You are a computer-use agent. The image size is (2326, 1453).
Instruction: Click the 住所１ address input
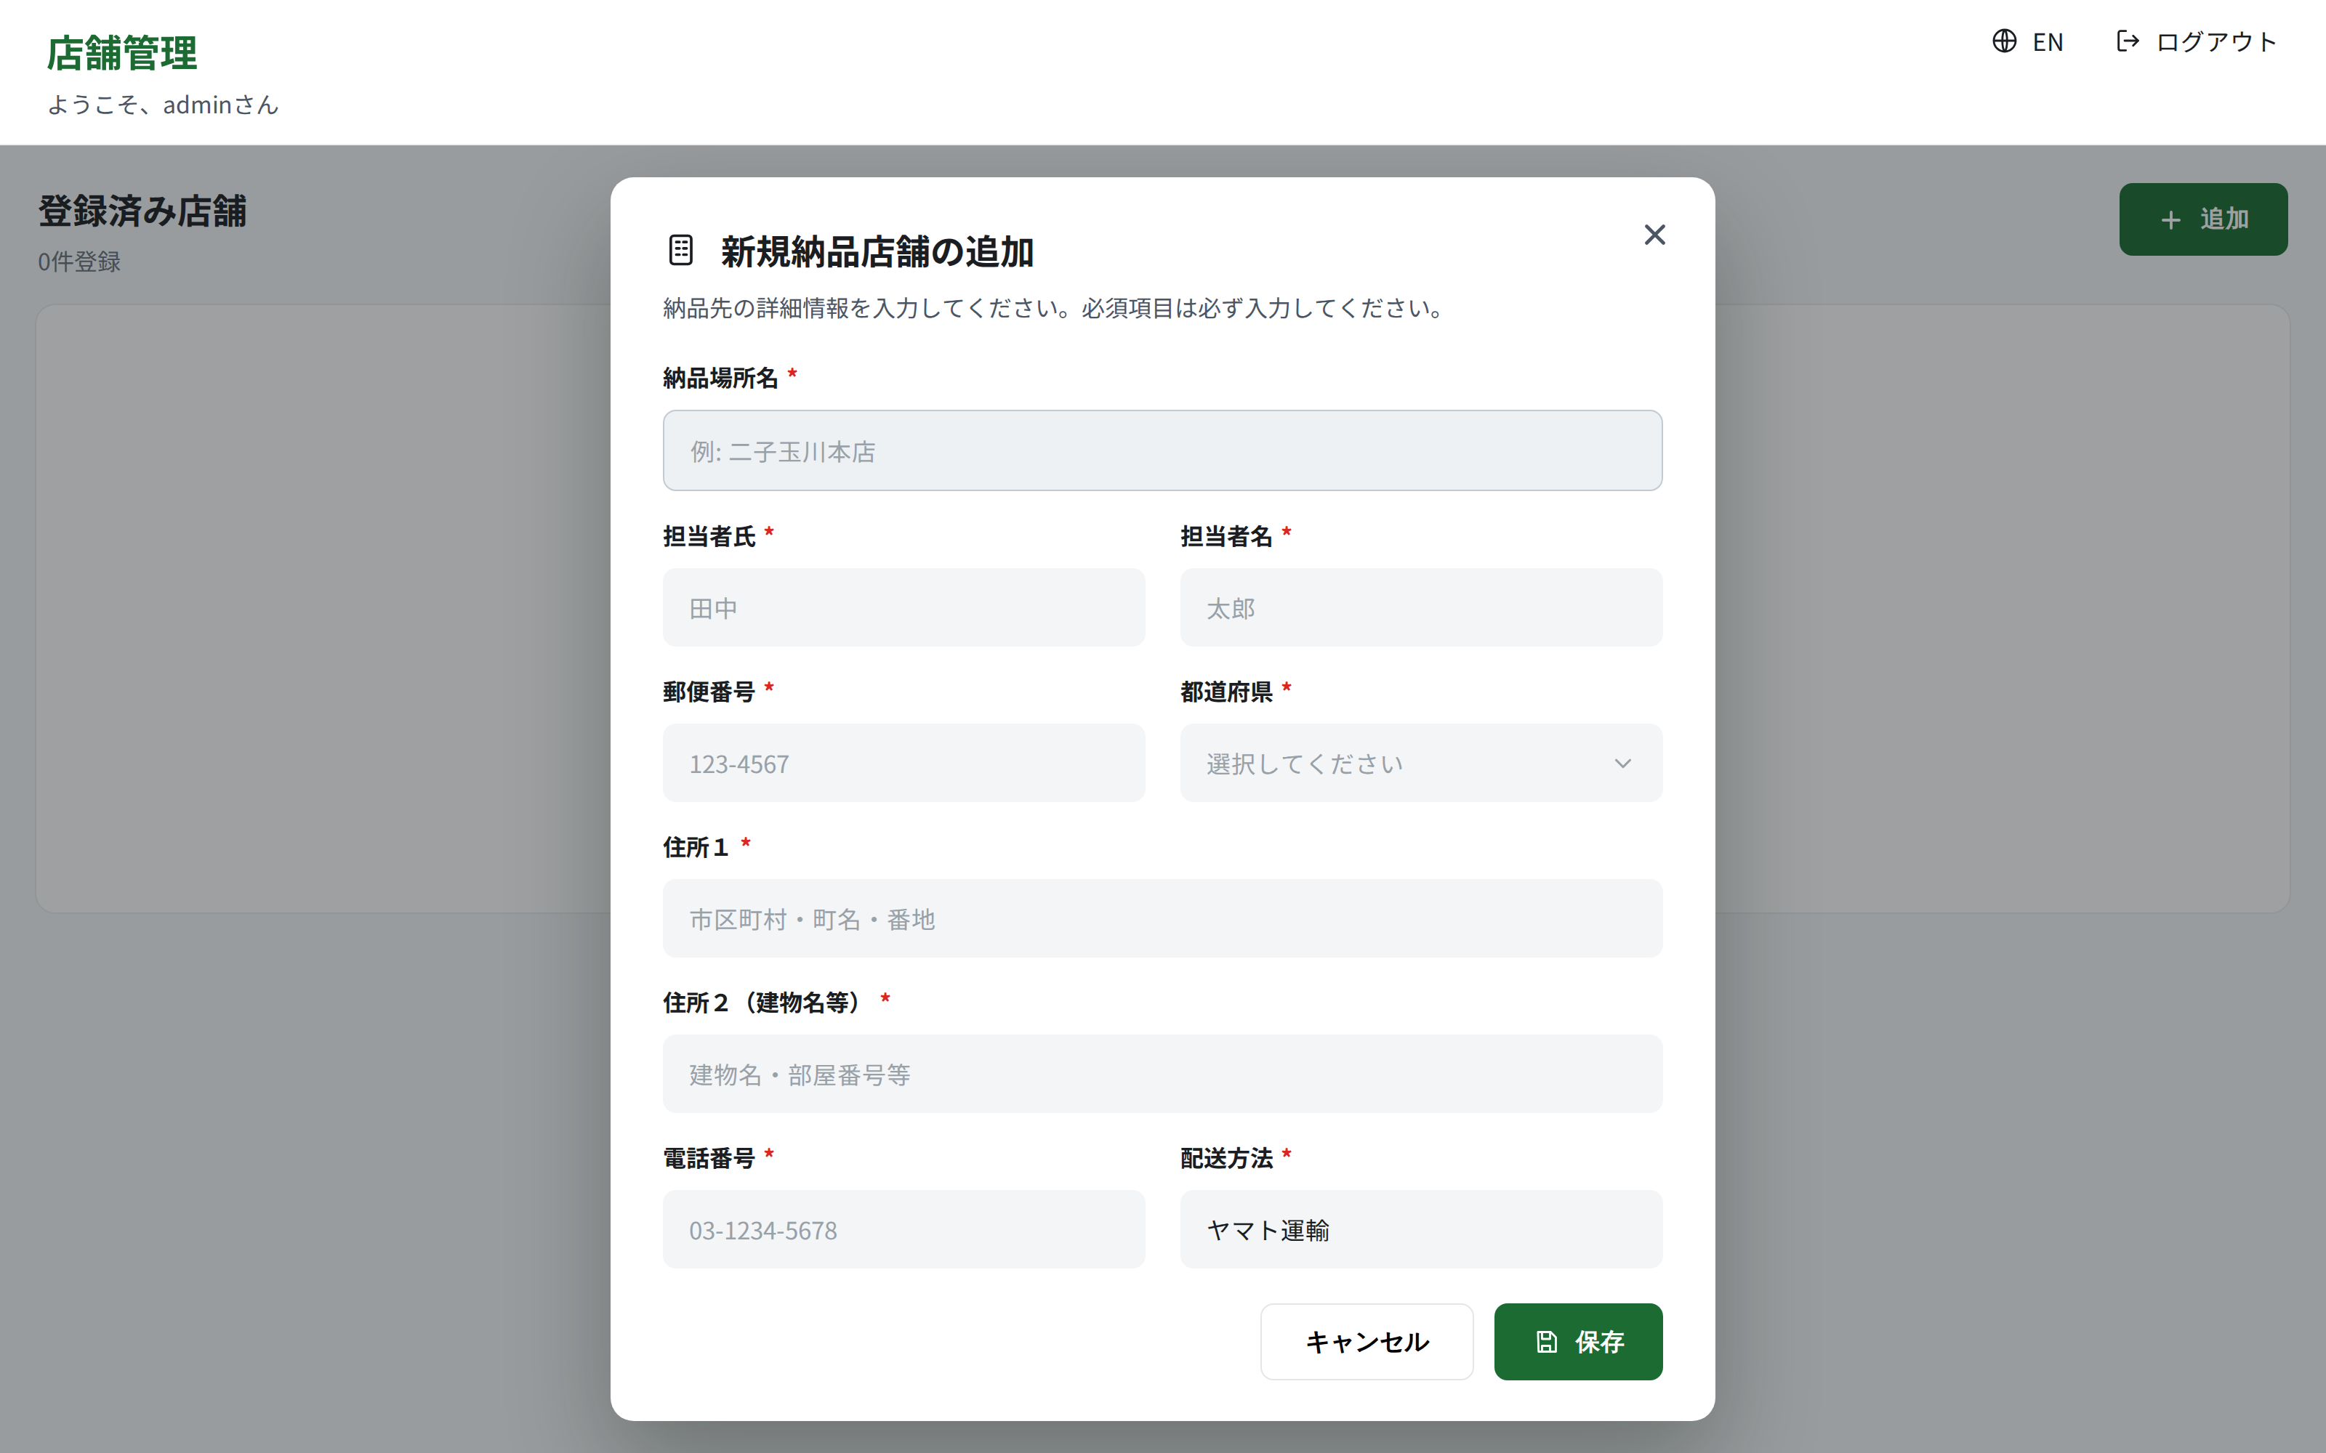click(x=1162, y=919)
